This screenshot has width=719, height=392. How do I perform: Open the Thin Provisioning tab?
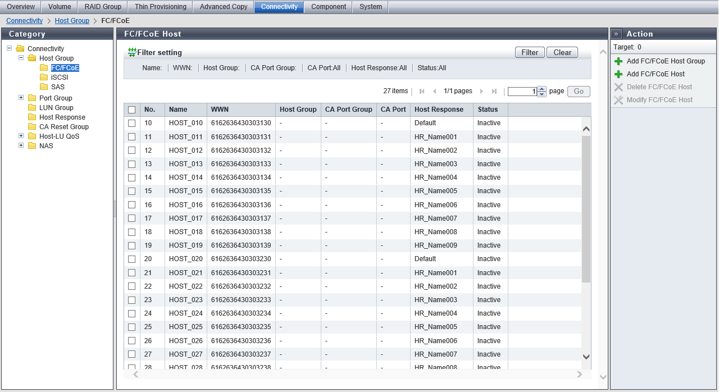(x=160, y=7)
